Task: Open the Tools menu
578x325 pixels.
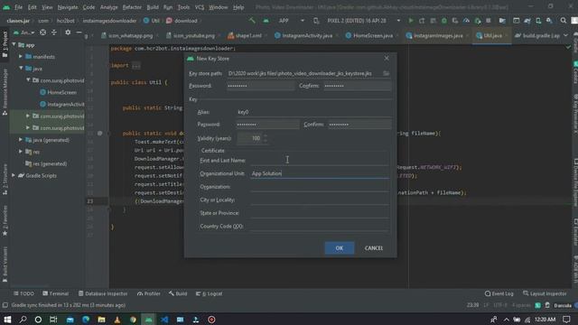Action: point(183,7)
